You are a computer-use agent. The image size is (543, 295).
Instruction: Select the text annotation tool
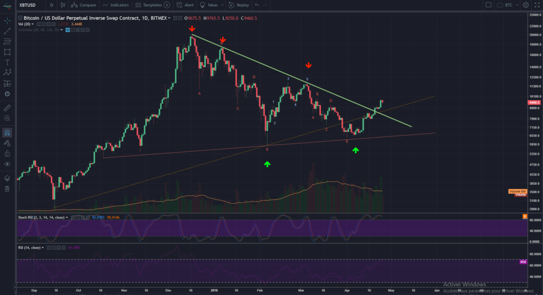coord(7,63)
